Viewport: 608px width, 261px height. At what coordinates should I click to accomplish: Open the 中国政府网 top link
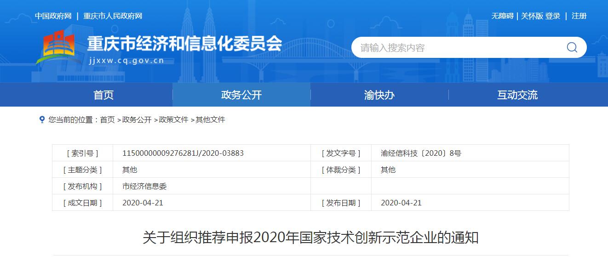pos(53,16)
